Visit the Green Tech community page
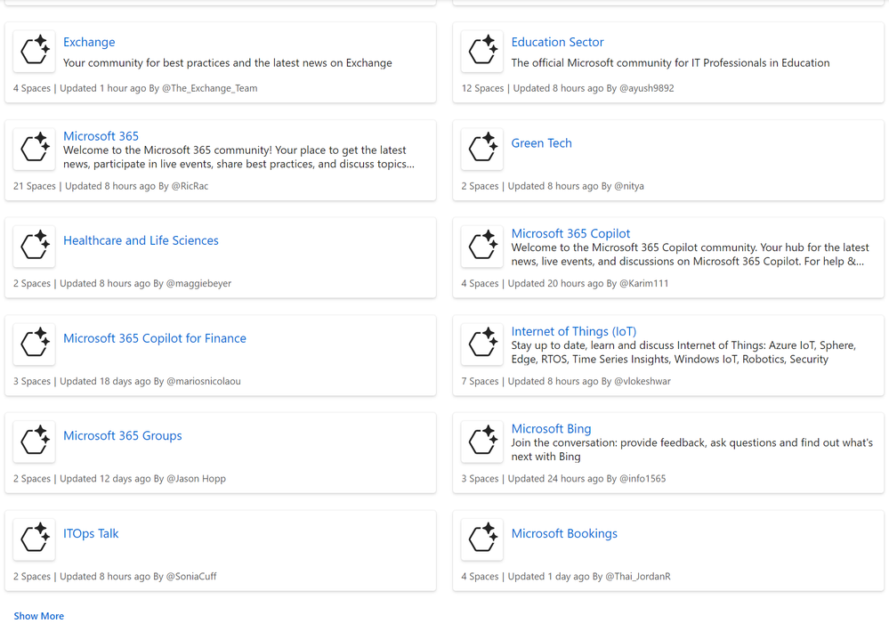Viewport: 889px width, 632px height. tap(541, 143)
